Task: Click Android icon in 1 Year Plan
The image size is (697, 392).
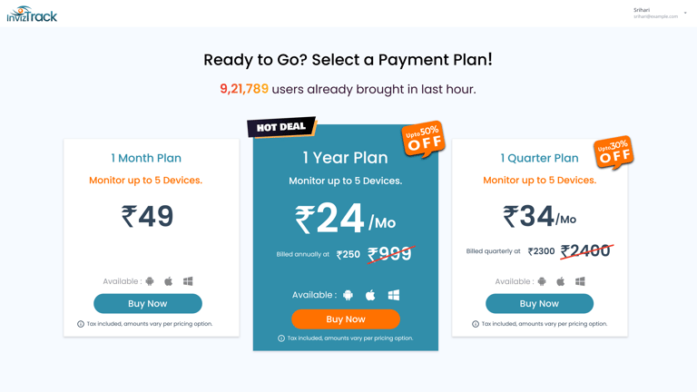Action: (348, 295)
